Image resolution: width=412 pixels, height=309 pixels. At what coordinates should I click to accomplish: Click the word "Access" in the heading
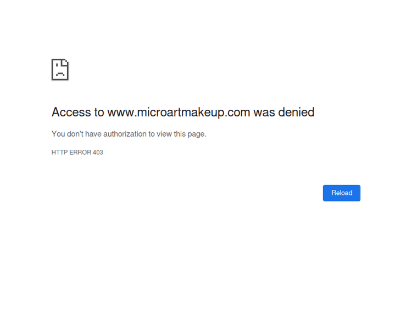(71, 113)
